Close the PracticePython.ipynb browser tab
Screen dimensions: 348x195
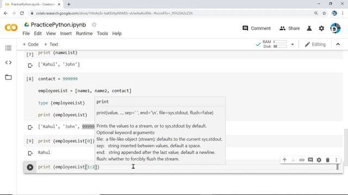[59, 4]
